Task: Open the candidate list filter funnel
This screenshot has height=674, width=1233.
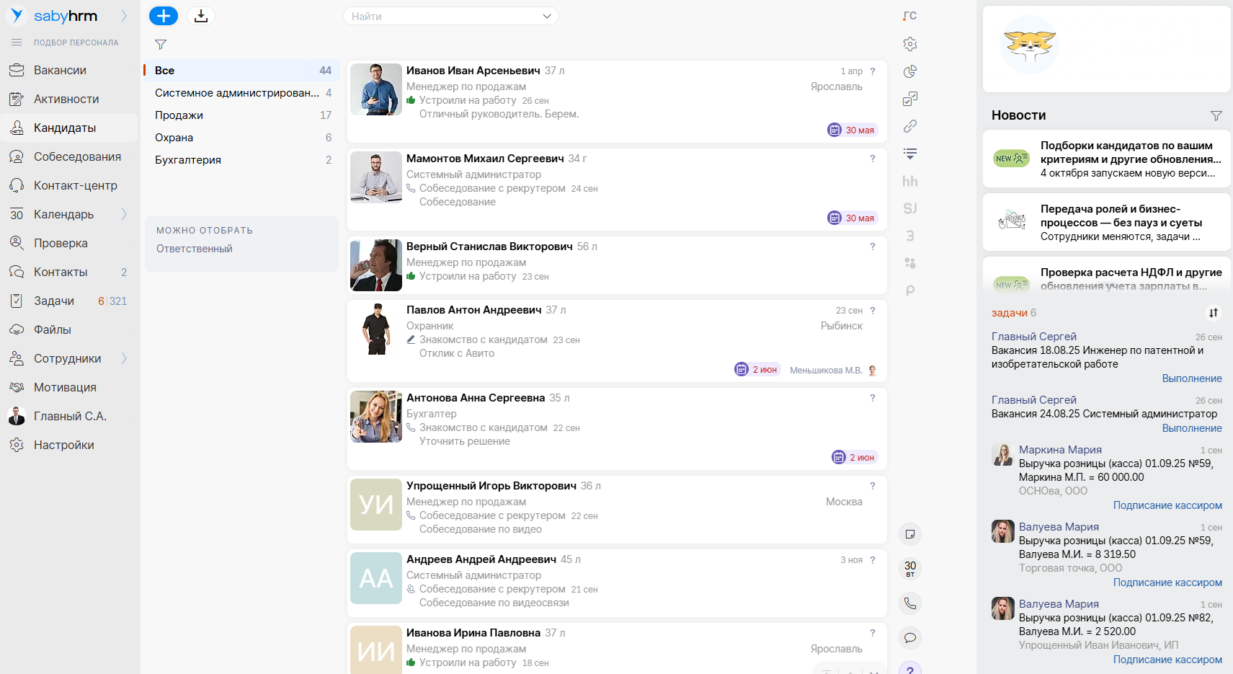Action: (161, 45)
